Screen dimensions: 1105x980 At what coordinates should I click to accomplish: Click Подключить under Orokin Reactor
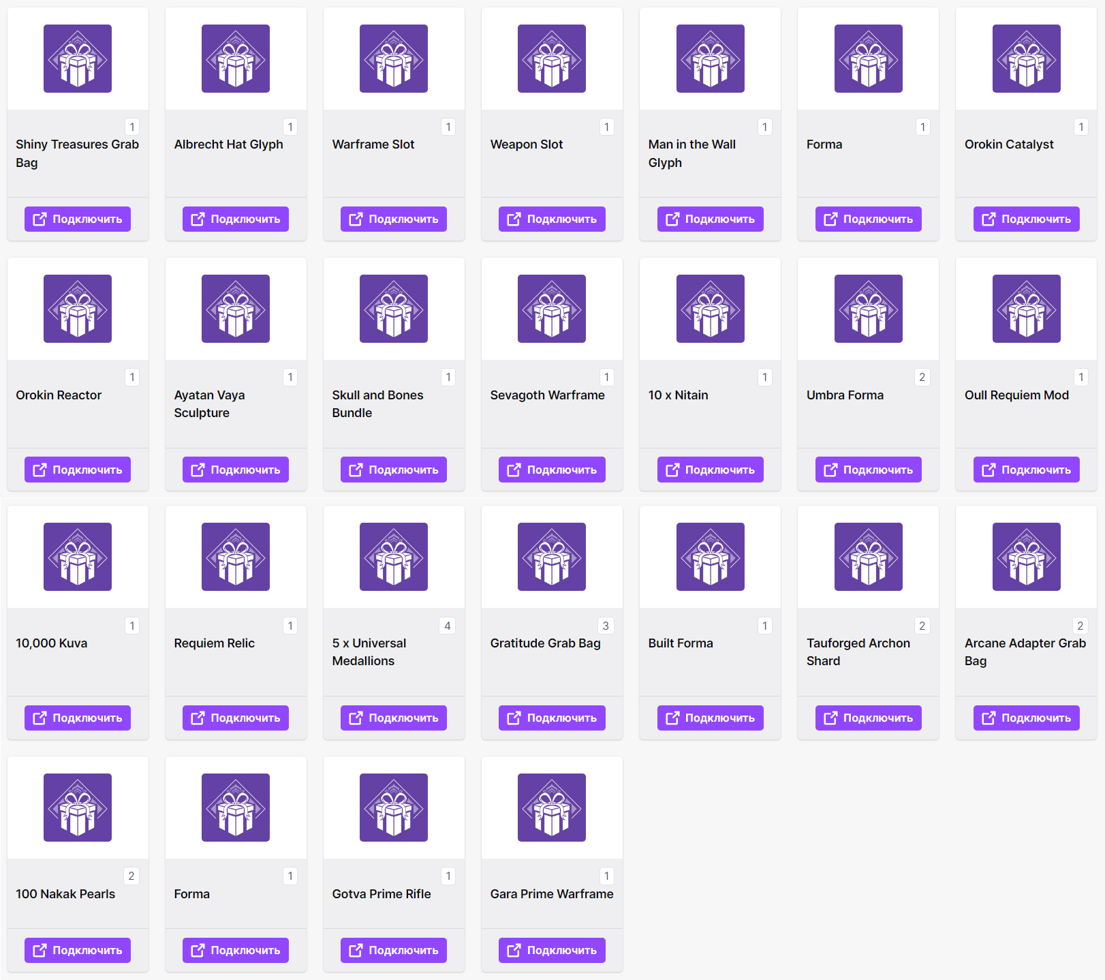pos(78,470)
